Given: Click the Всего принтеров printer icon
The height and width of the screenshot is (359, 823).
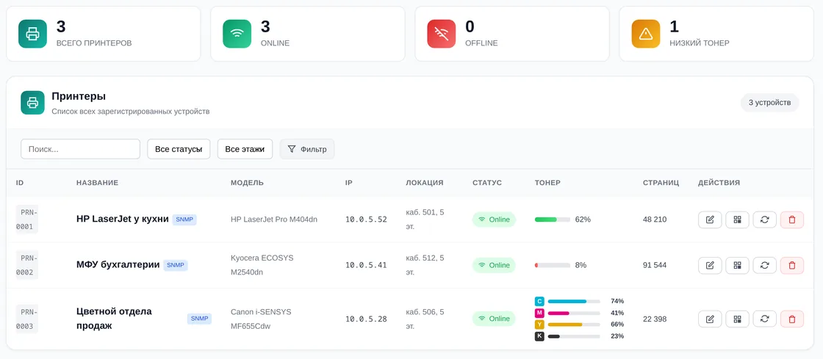Looking at the screenshot, I should point(32,34).
